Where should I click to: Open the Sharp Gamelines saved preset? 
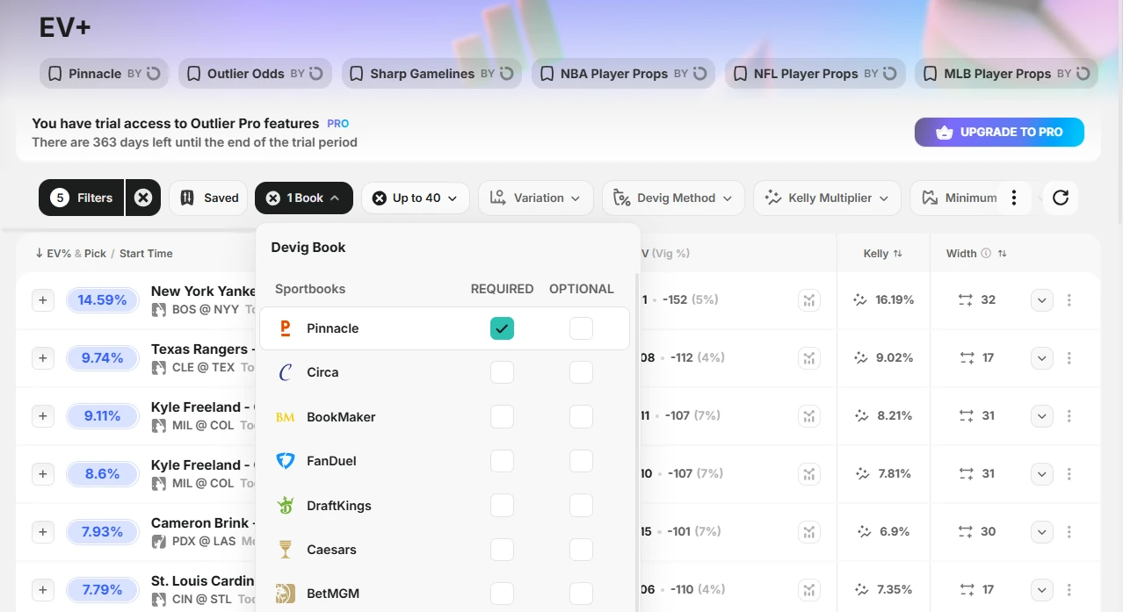click(431, 74)
